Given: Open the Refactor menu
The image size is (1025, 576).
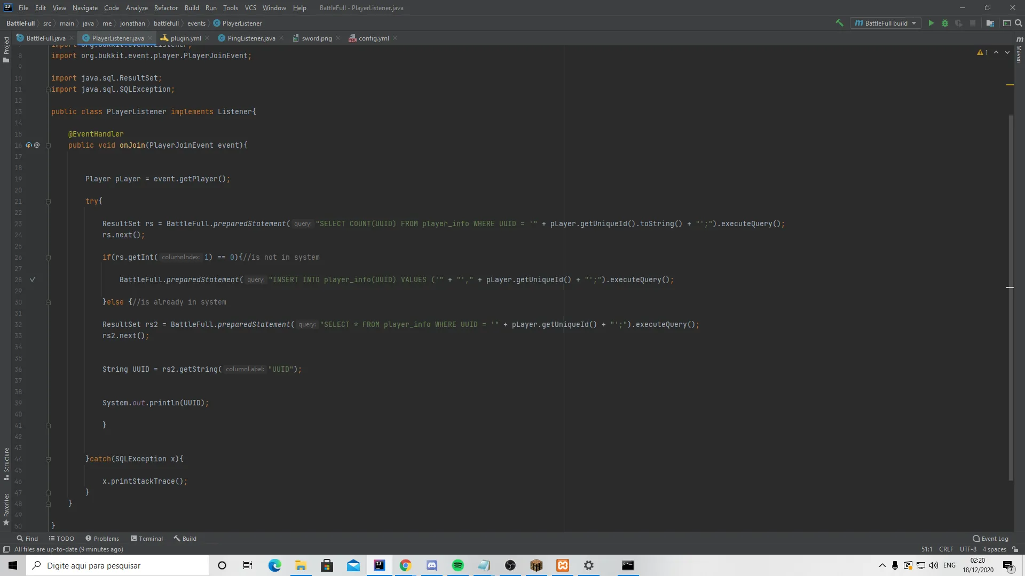Looking at the screenshot, I should pyautogui.click(x=165, y=7).
